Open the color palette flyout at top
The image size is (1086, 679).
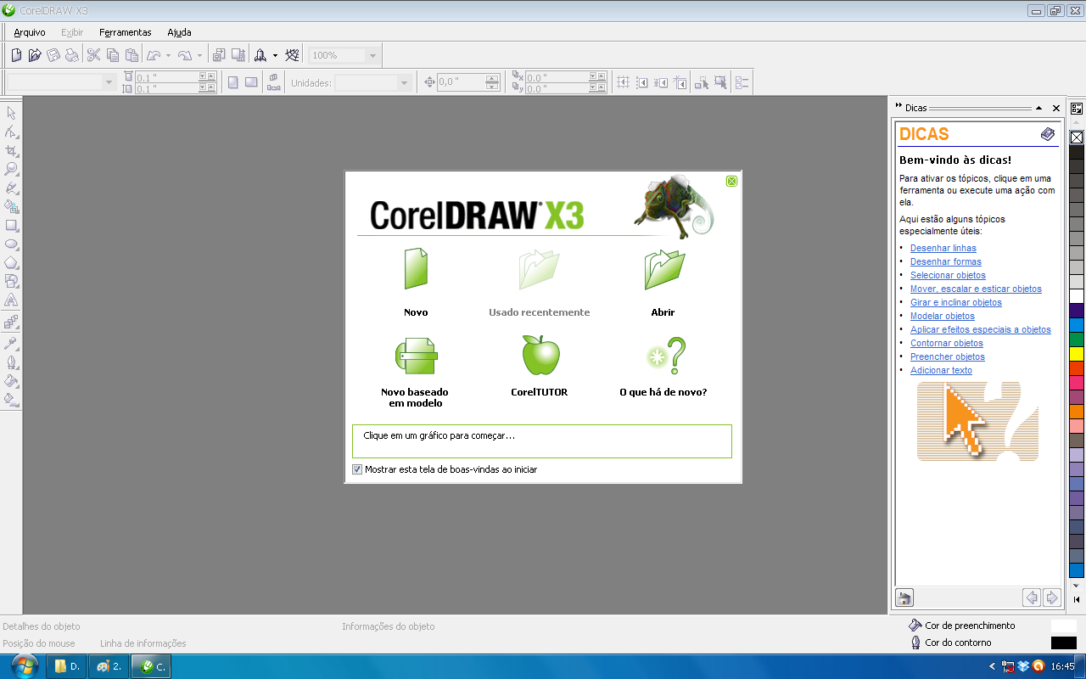point(1077,109)
